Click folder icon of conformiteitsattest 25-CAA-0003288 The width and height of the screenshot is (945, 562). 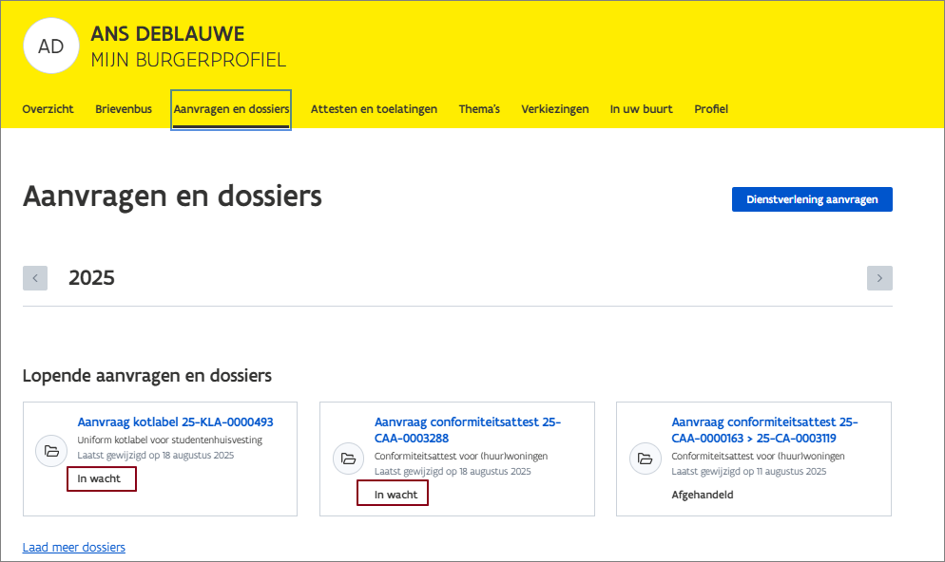coord(348,459)
